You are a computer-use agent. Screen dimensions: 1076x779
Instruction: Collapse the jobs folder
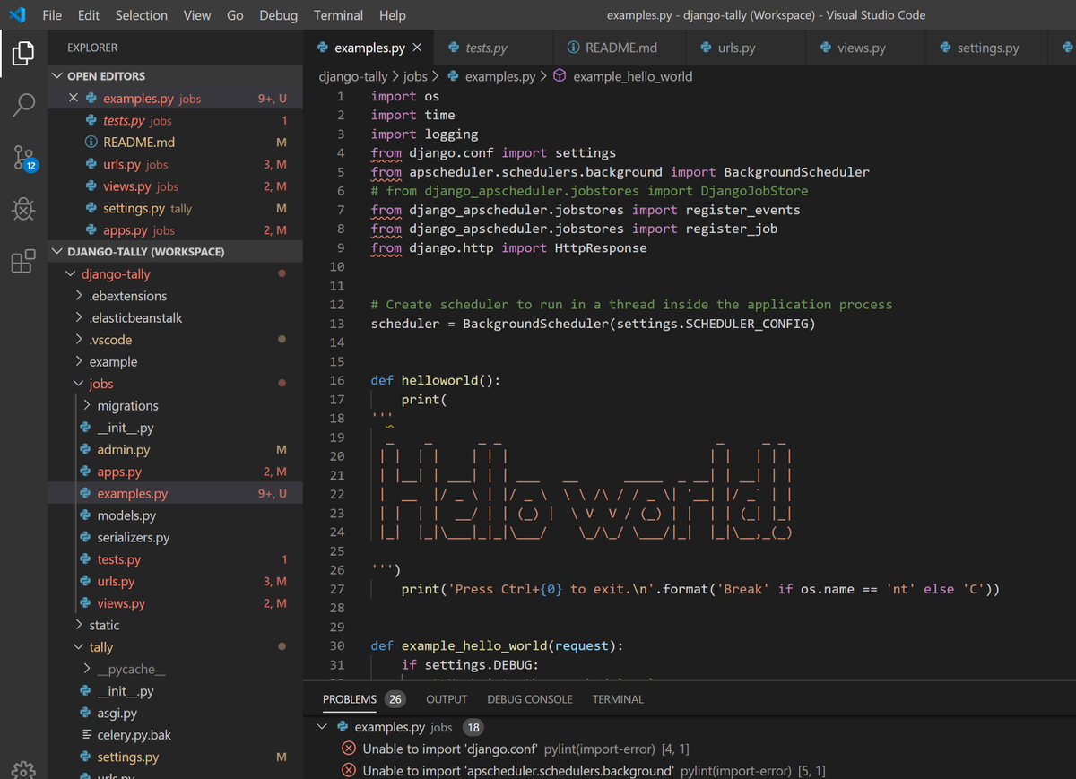pyautogui.click(x=80, y=384)
